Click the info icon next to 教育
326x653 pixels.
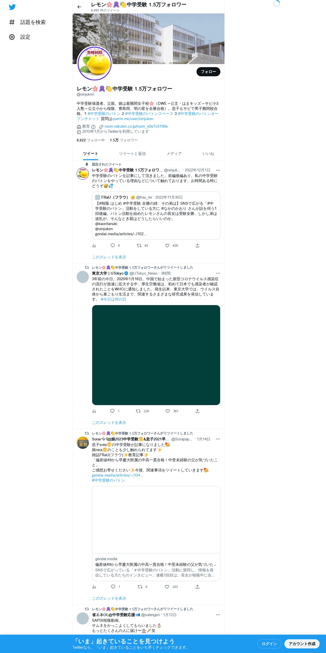[x=93, y=127]
